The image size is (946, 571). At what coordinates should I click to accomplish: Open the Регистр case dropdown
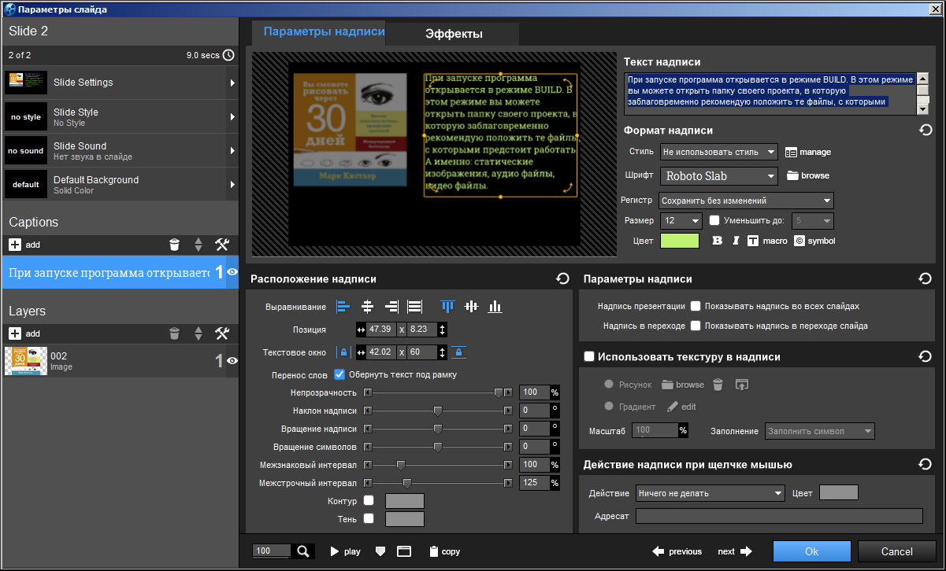tap(745, 201)
